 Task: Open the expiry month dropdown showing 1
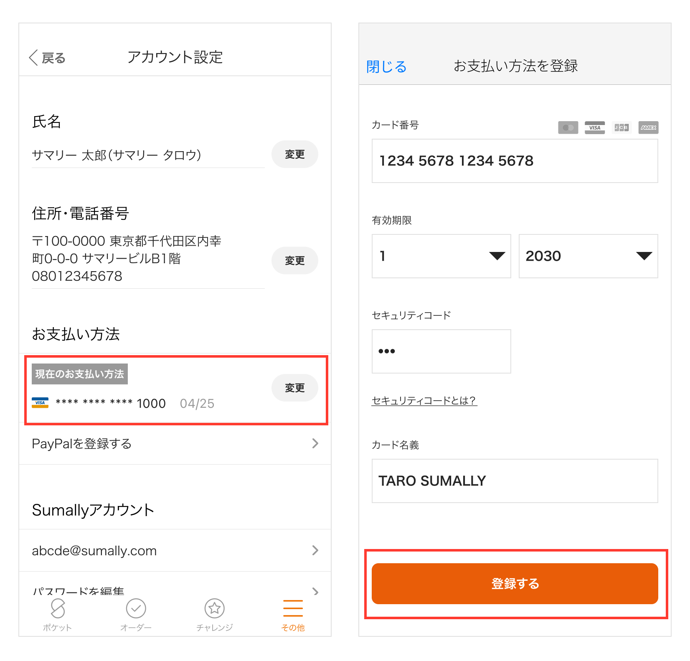pos(441,256)
